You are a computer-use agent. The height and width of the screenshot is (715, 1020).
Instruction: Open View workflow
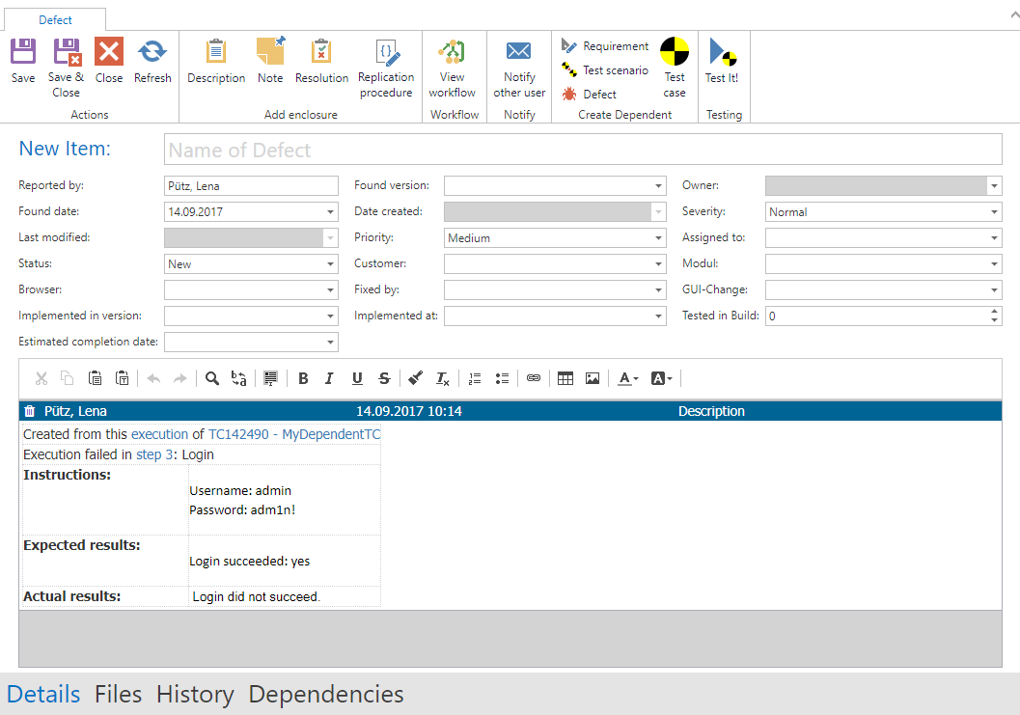[452, 52]
